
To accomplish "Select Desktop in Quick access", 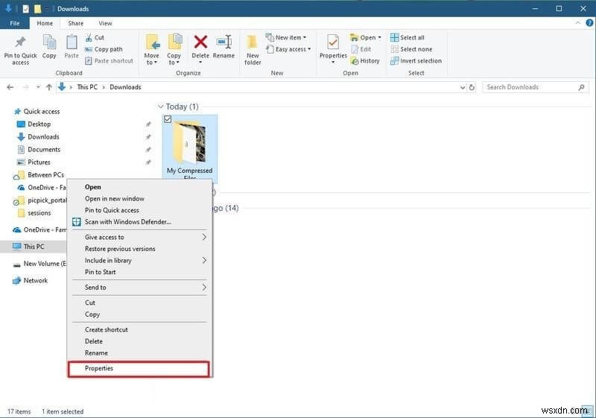I will pos(39,124).
